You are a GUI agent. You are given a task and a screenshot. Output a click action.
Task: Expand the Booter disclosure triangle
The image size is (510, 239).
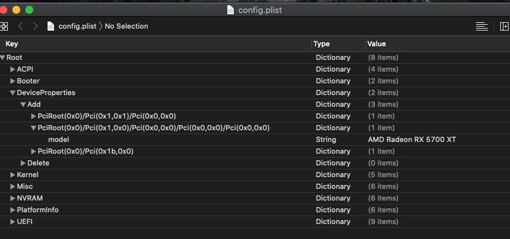pyautogui.click(x=12, y=81)
